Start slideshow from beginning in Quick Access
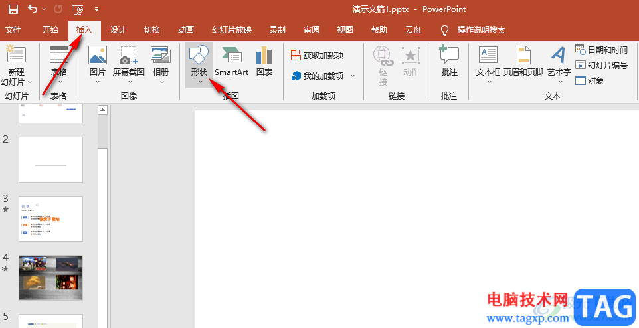This screenshot has width=639, height=328. point(78,9)
